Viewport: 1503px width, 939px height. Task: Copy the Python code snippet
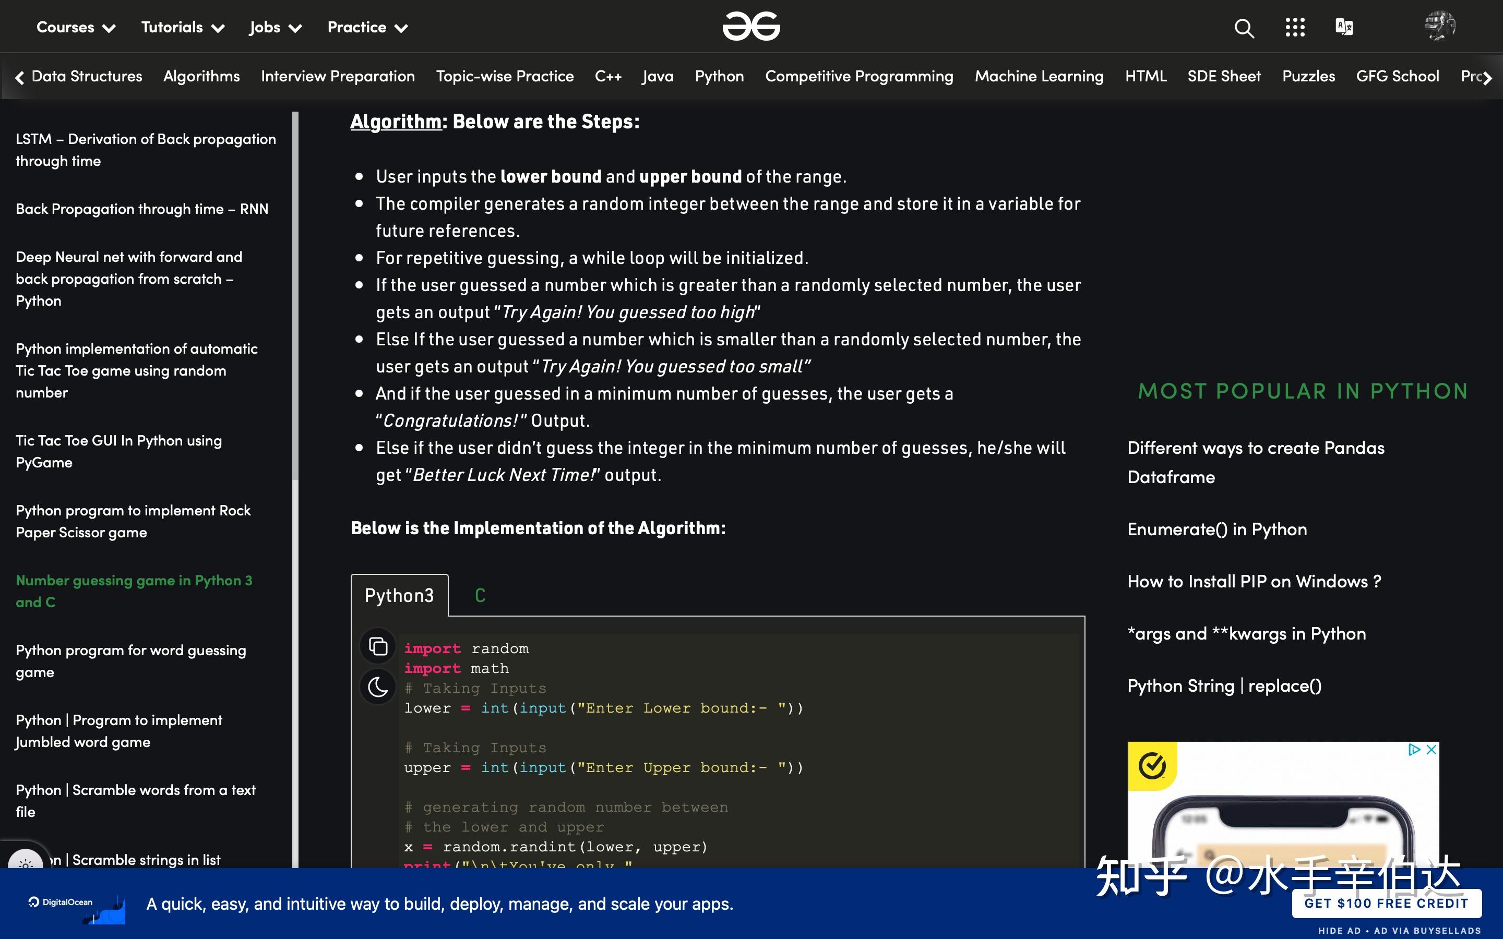378,646
